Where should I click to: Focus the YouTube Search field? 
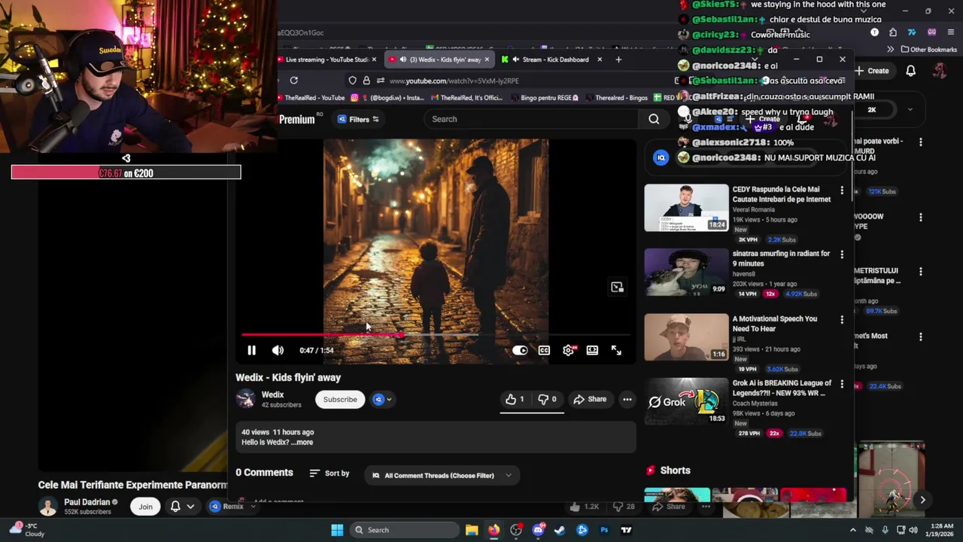530,119
